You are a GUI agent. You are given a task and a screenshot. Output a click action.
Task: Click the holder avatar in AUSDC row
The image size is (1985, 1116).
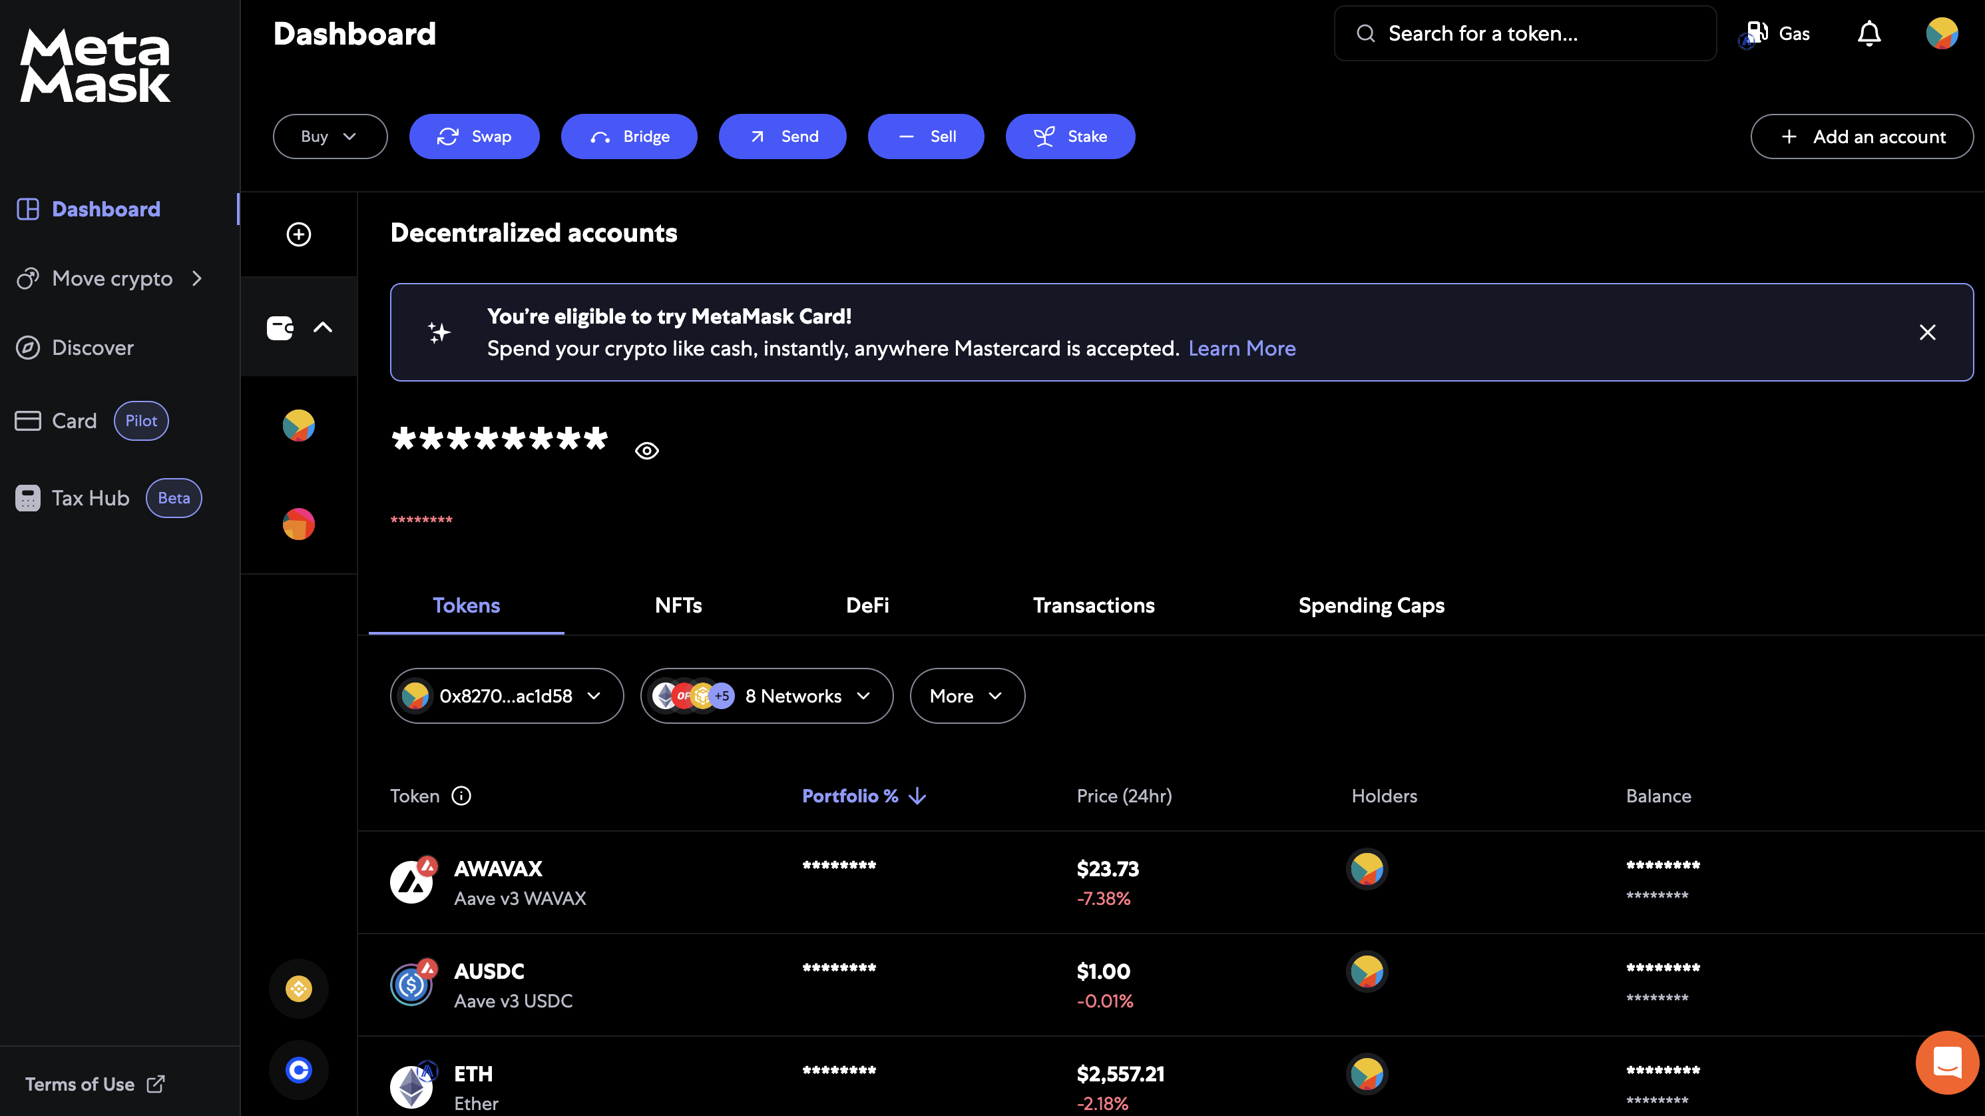(x=1367, y=972)
